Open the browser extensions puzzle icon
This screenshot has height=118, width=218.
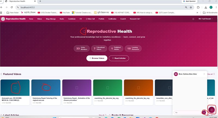(198, 7)
